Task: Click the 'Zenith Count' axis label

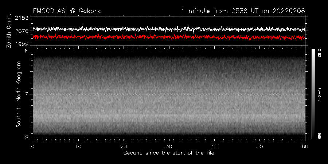Action: pos(9,31)
